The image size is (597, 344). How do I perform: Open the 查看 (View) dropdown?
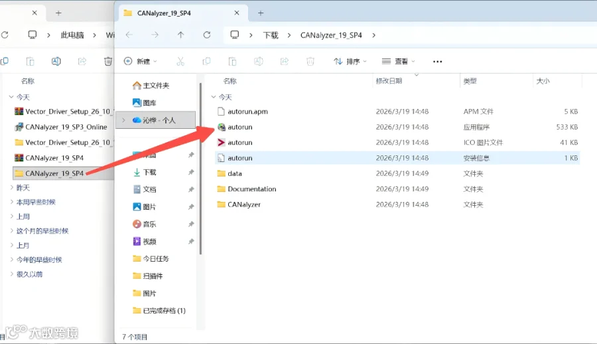coord(398,61)
